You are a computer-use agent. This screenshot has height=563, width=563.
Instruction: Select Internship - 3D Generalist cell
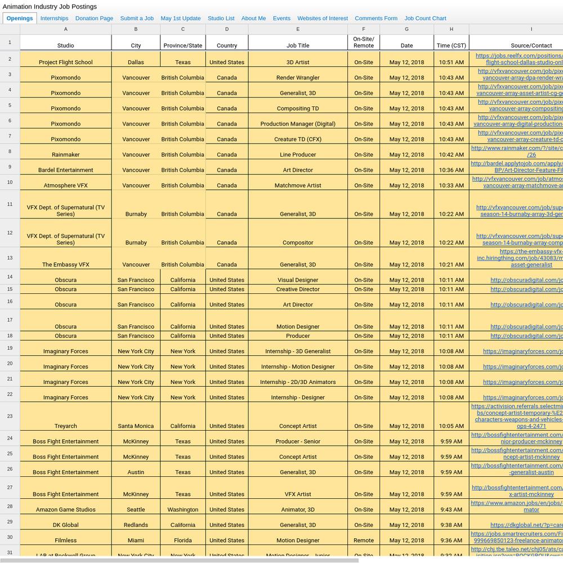click(298, 348)
